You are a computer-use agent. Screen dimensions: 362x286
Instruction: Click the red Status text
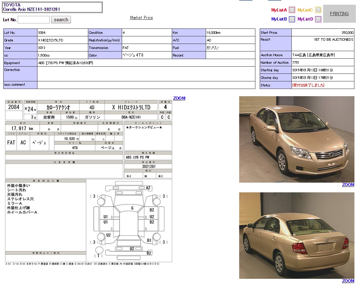pyautogui.click(x=308, y=85)
